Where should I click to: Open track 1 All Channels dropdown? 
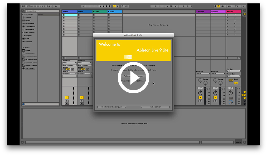click(70, 65)
